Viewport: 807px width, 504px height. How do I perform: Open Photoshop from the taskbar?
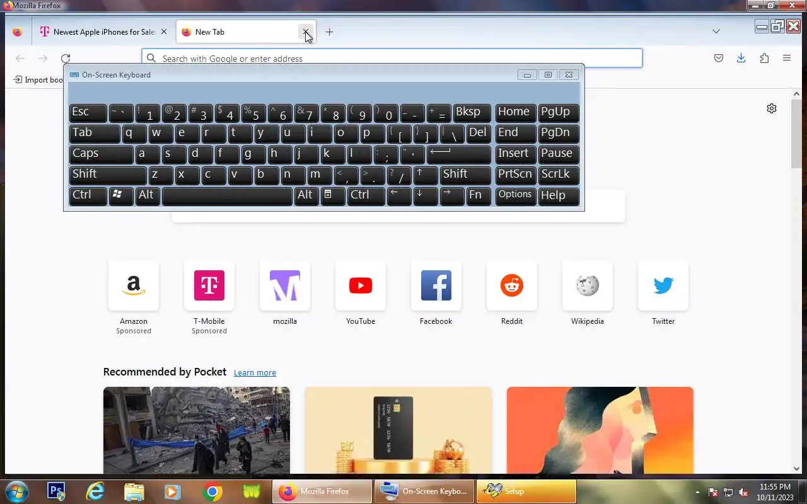57,491
